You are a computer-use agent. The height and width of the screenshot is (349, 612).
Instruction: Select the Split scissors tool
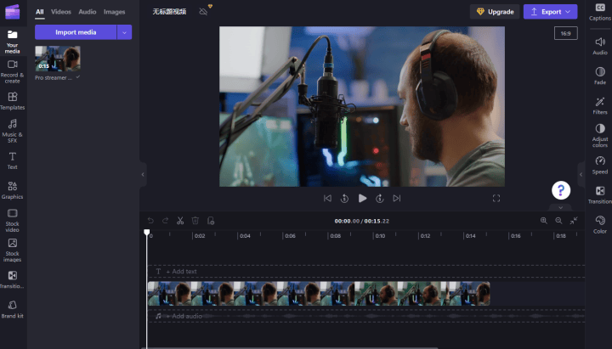point(180,221)
